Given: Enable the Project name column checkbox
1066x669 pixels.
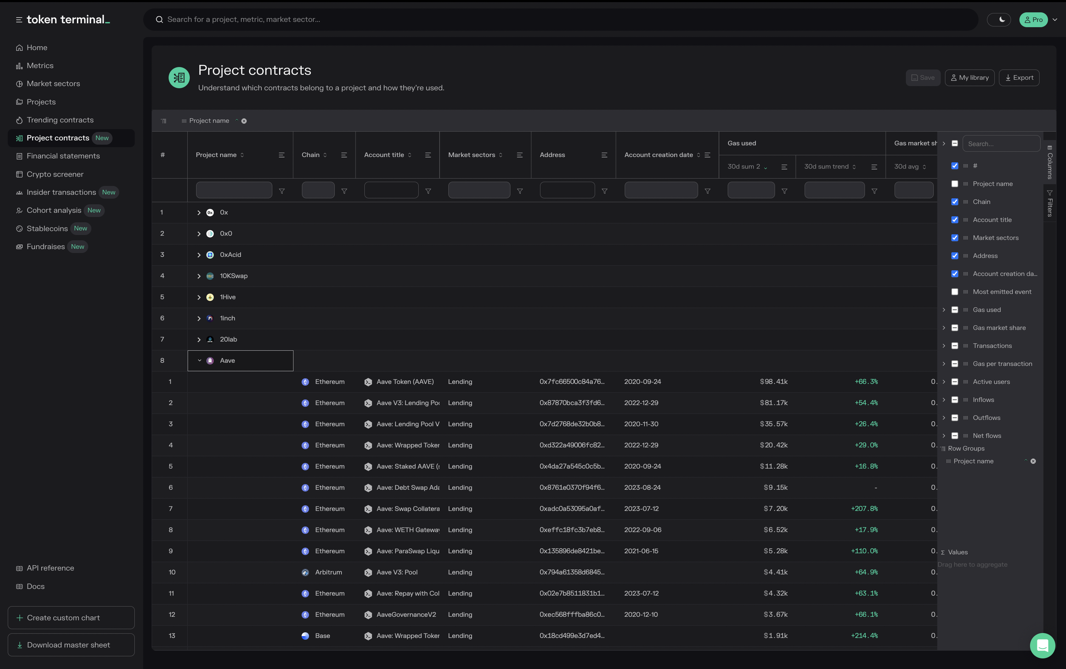Looking at the screenshot, I should tap(955, 183).
